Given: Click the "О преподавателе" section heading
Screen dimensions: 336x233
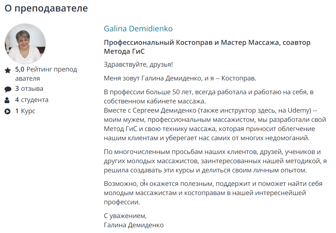Looking at the screenshot, I should point(46,8).
